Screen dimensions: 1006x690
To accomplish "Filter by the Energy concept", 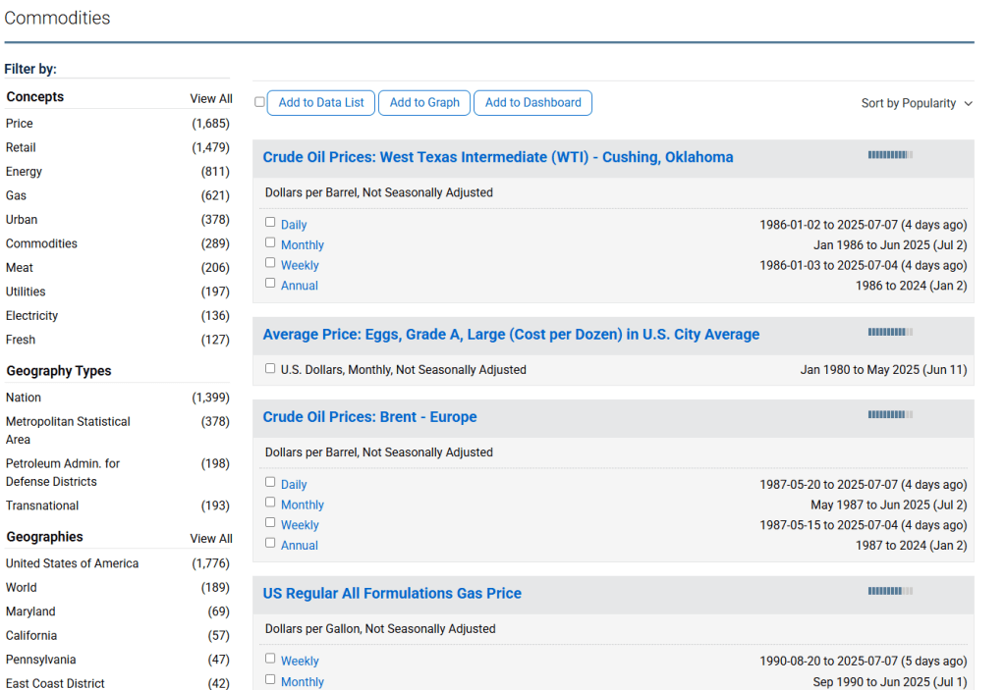I will [x=25, y=172].
